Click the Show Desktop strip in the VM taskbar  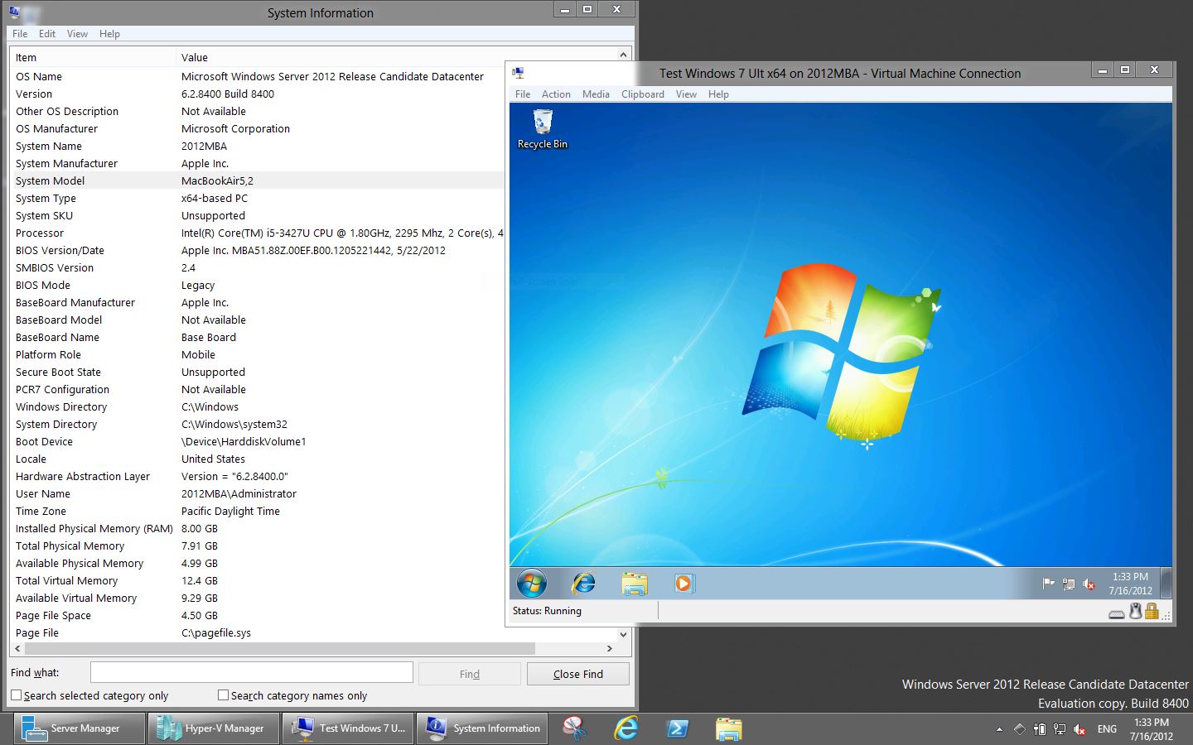click(1167, 584)
